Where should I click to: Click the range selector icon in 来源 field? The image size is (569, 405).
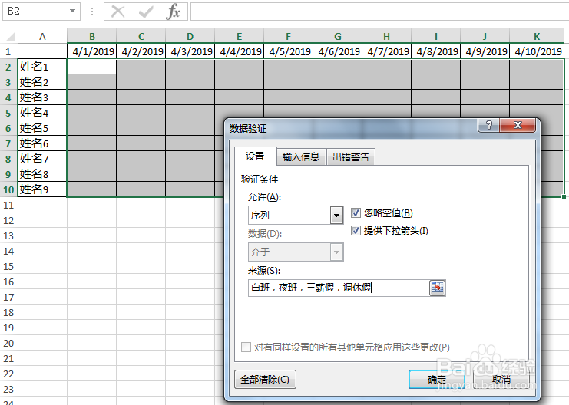pyautogui.click(x=437, y=288)
